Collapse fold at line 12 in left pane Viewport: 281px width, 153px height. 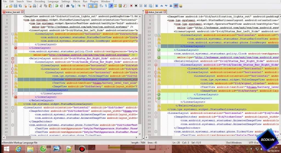click(x=13, y=34)
